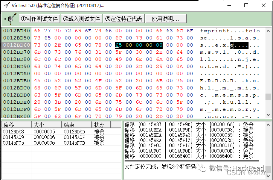The height and width of the screenshot is (180, 273).
Task: Click window title VirTest 5.0 text
Action: [58, 6]
